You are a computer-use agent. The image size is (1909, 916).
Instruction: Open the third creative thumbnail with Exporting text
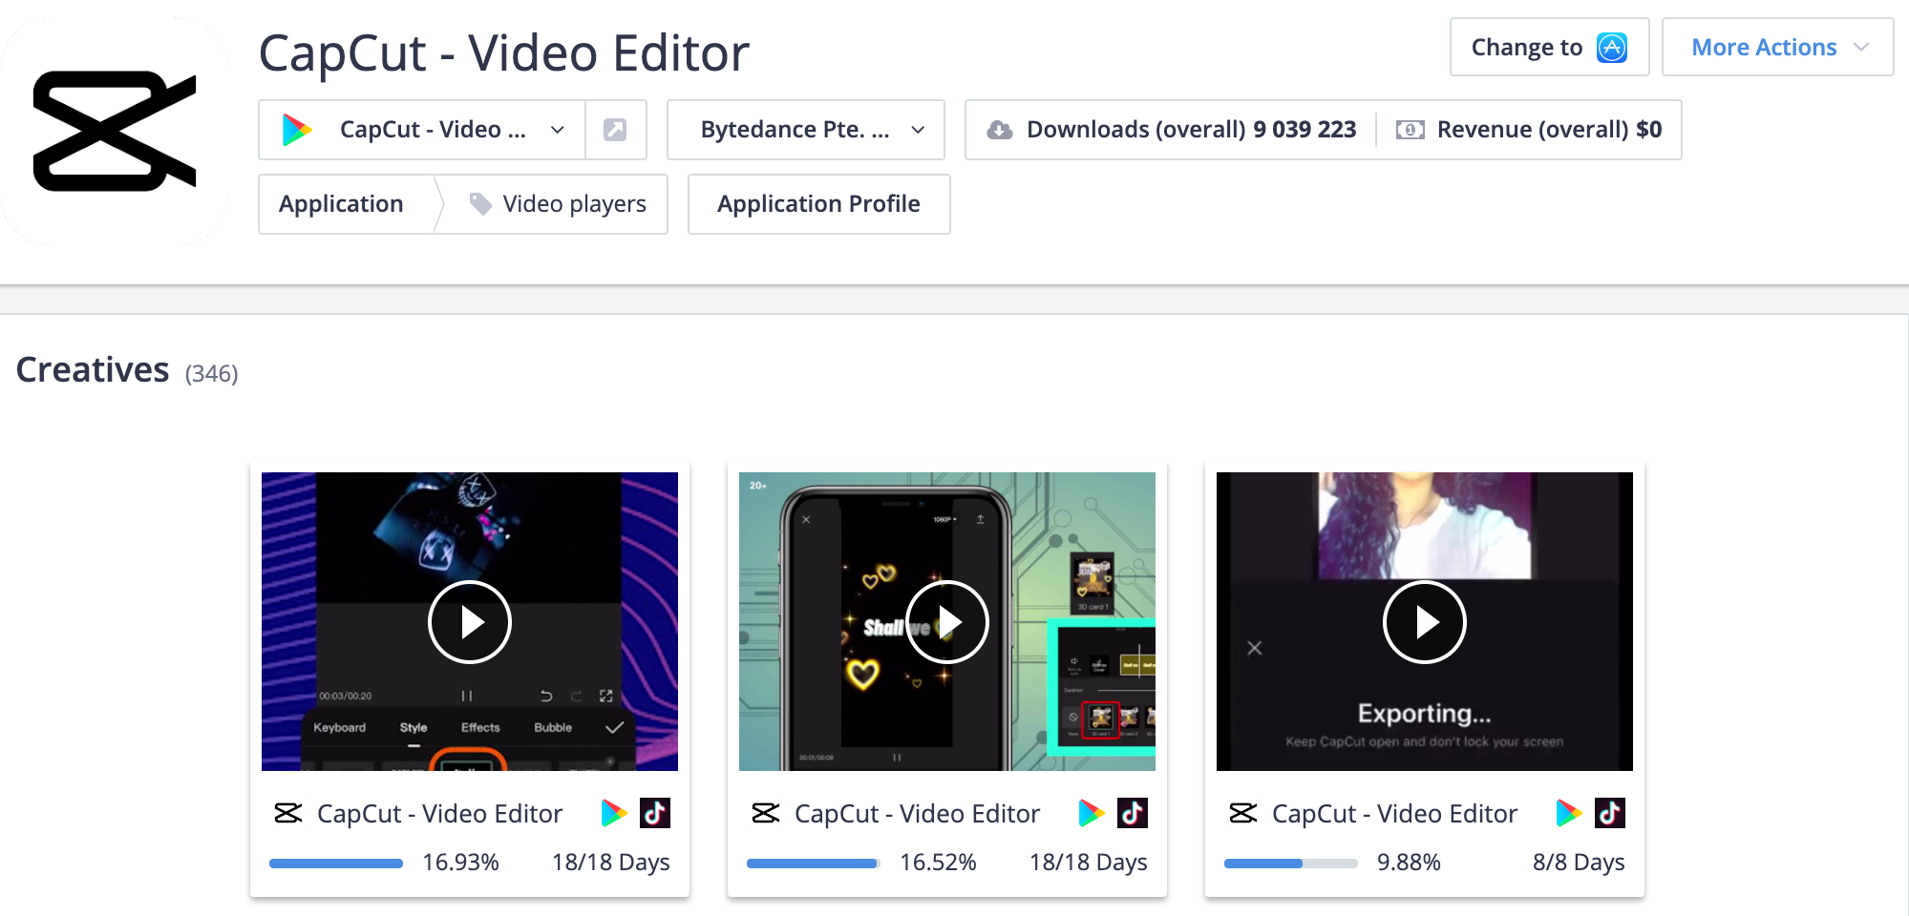coord(1425,621)
